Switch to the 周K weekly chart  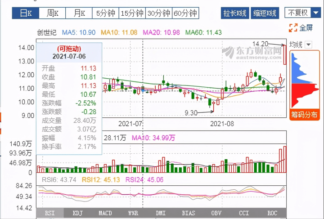pos(56,13)
